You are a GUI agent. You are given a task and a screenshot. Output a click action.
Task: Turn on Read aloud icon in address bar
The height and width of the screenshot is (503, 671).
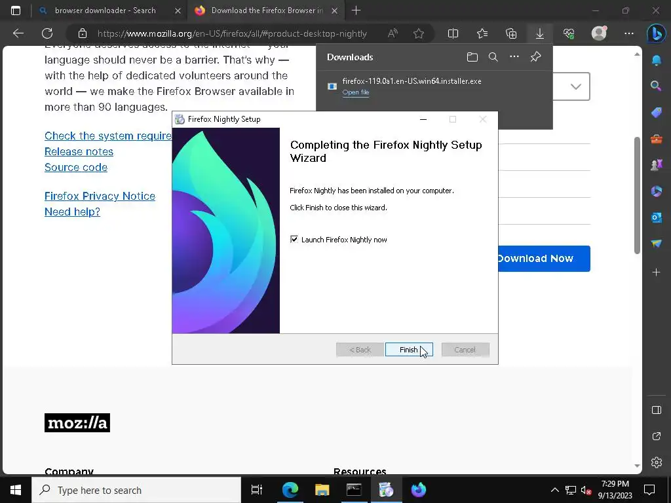coord(393,33)
